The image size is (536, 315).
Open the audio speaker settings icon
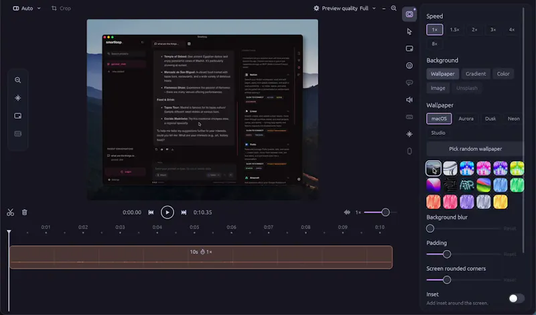409,100
